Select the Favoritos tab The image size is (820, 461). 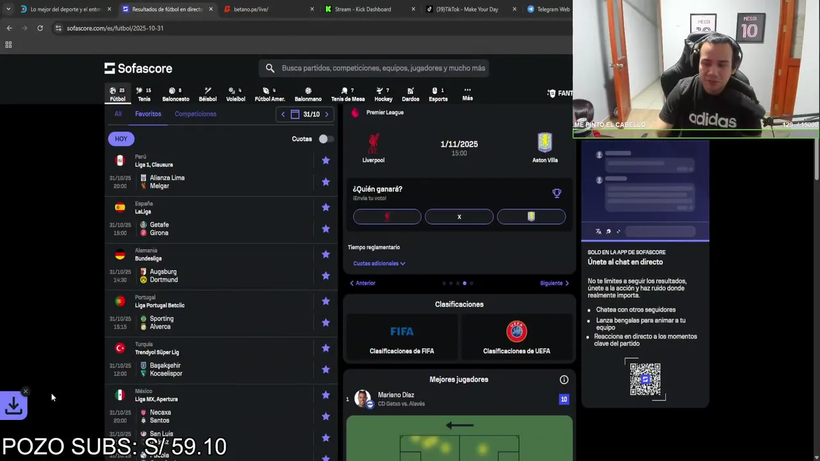pyautogui.click(x=148, y=114)
